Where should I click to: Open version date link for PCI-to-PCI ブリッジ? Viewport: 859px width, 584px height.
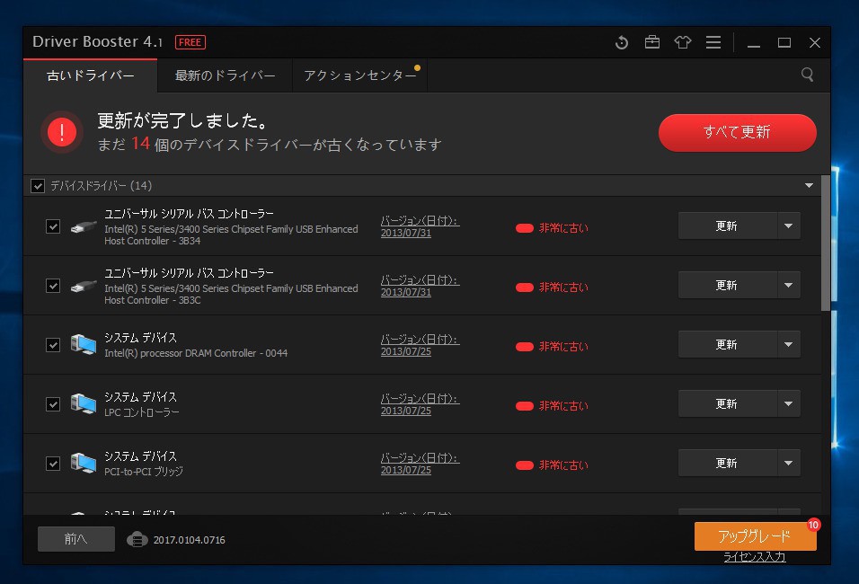pos(420,464)
